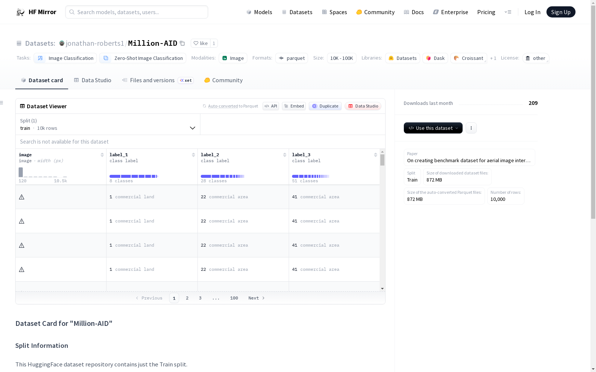Open the jonathan-roberts1 profile link
The image size is (596, 372).
(x=95, y=43)
